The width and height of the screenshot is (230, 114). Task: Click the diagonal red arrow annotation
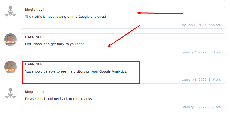point(124,36)
